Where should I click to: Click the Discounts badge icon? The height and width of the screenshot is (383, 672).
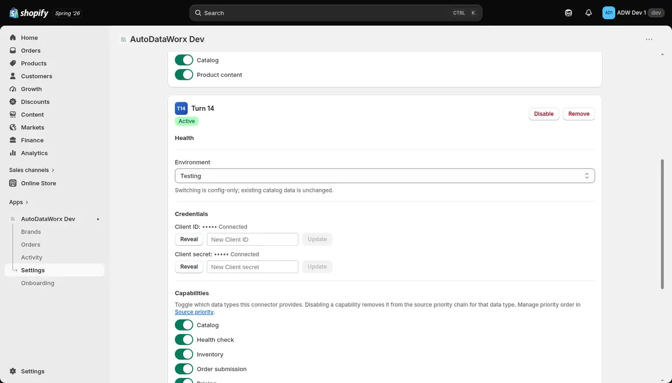13,102
